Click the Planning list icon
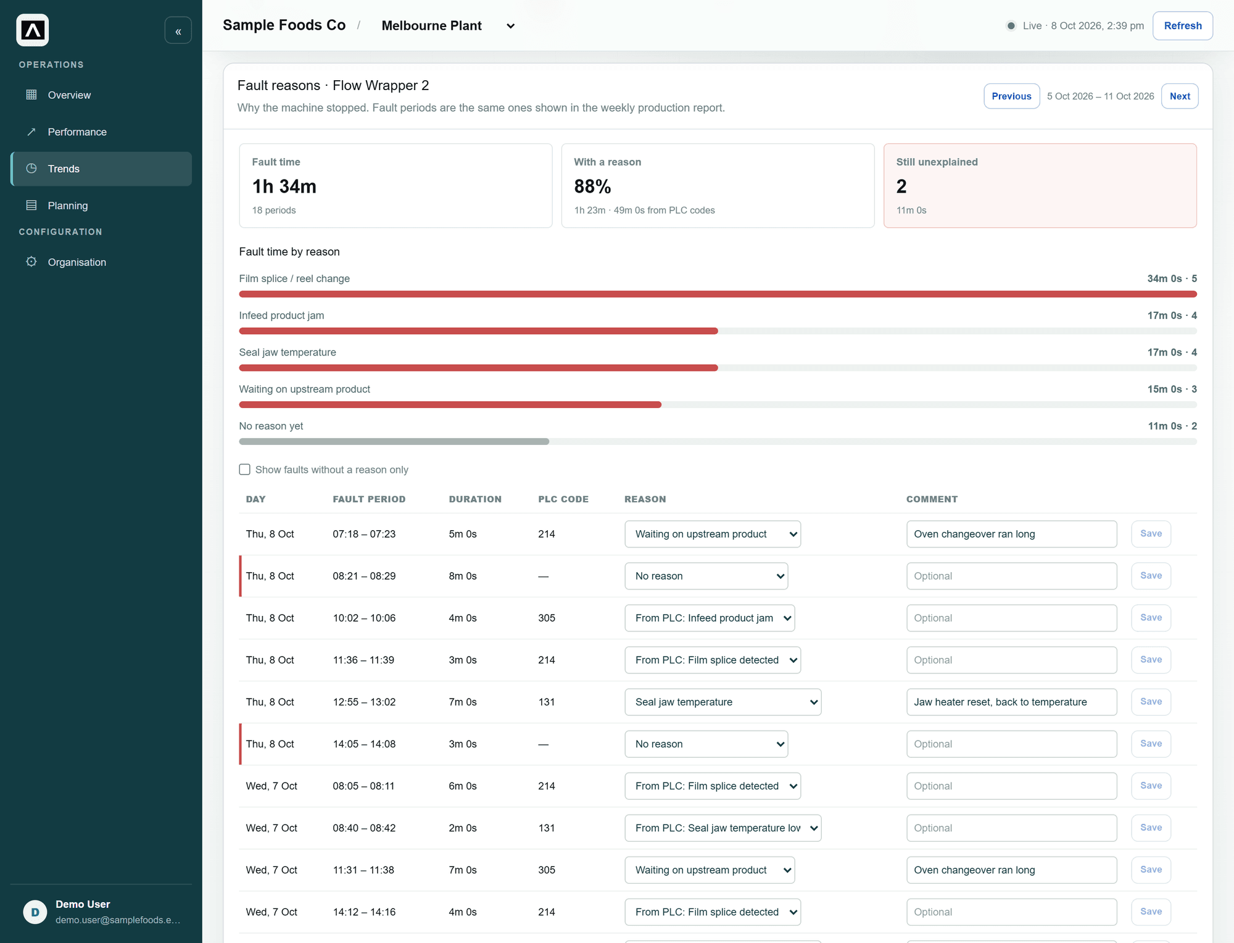The height and width of the screenshot is (943, 1234). (x=31, y=206)
